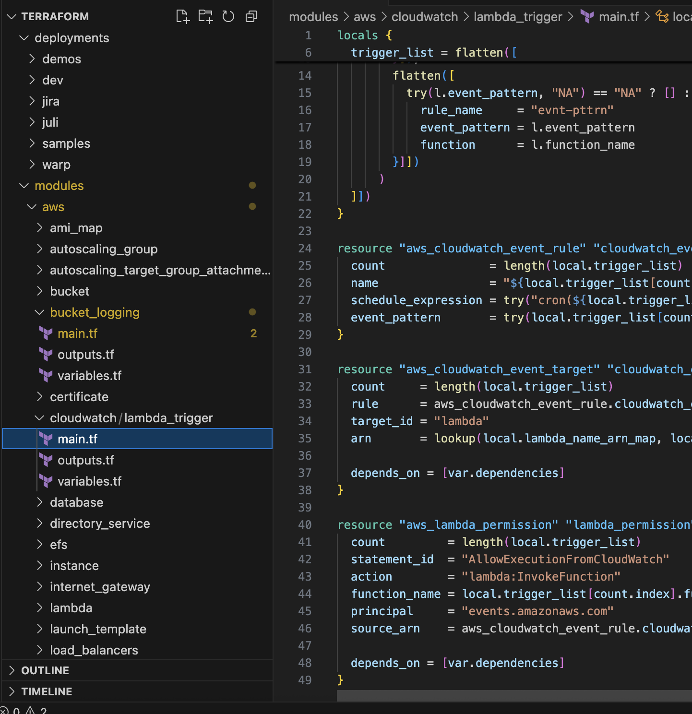692x714 pixels.
Task: Expand the jira folder
Action: [32, 101]
